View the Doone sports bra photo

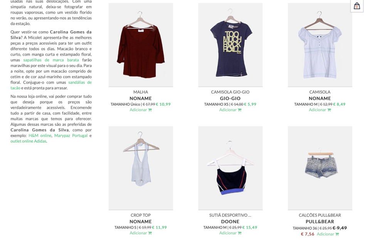click(x=230, y=168)
